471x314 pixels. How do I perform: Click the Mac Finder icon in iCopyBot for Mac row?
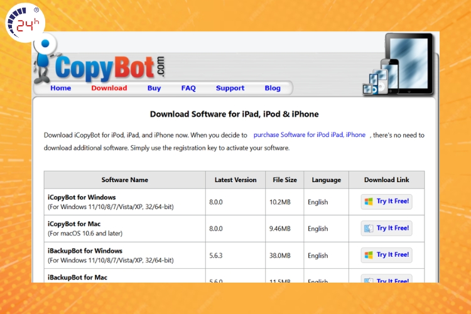369,229
